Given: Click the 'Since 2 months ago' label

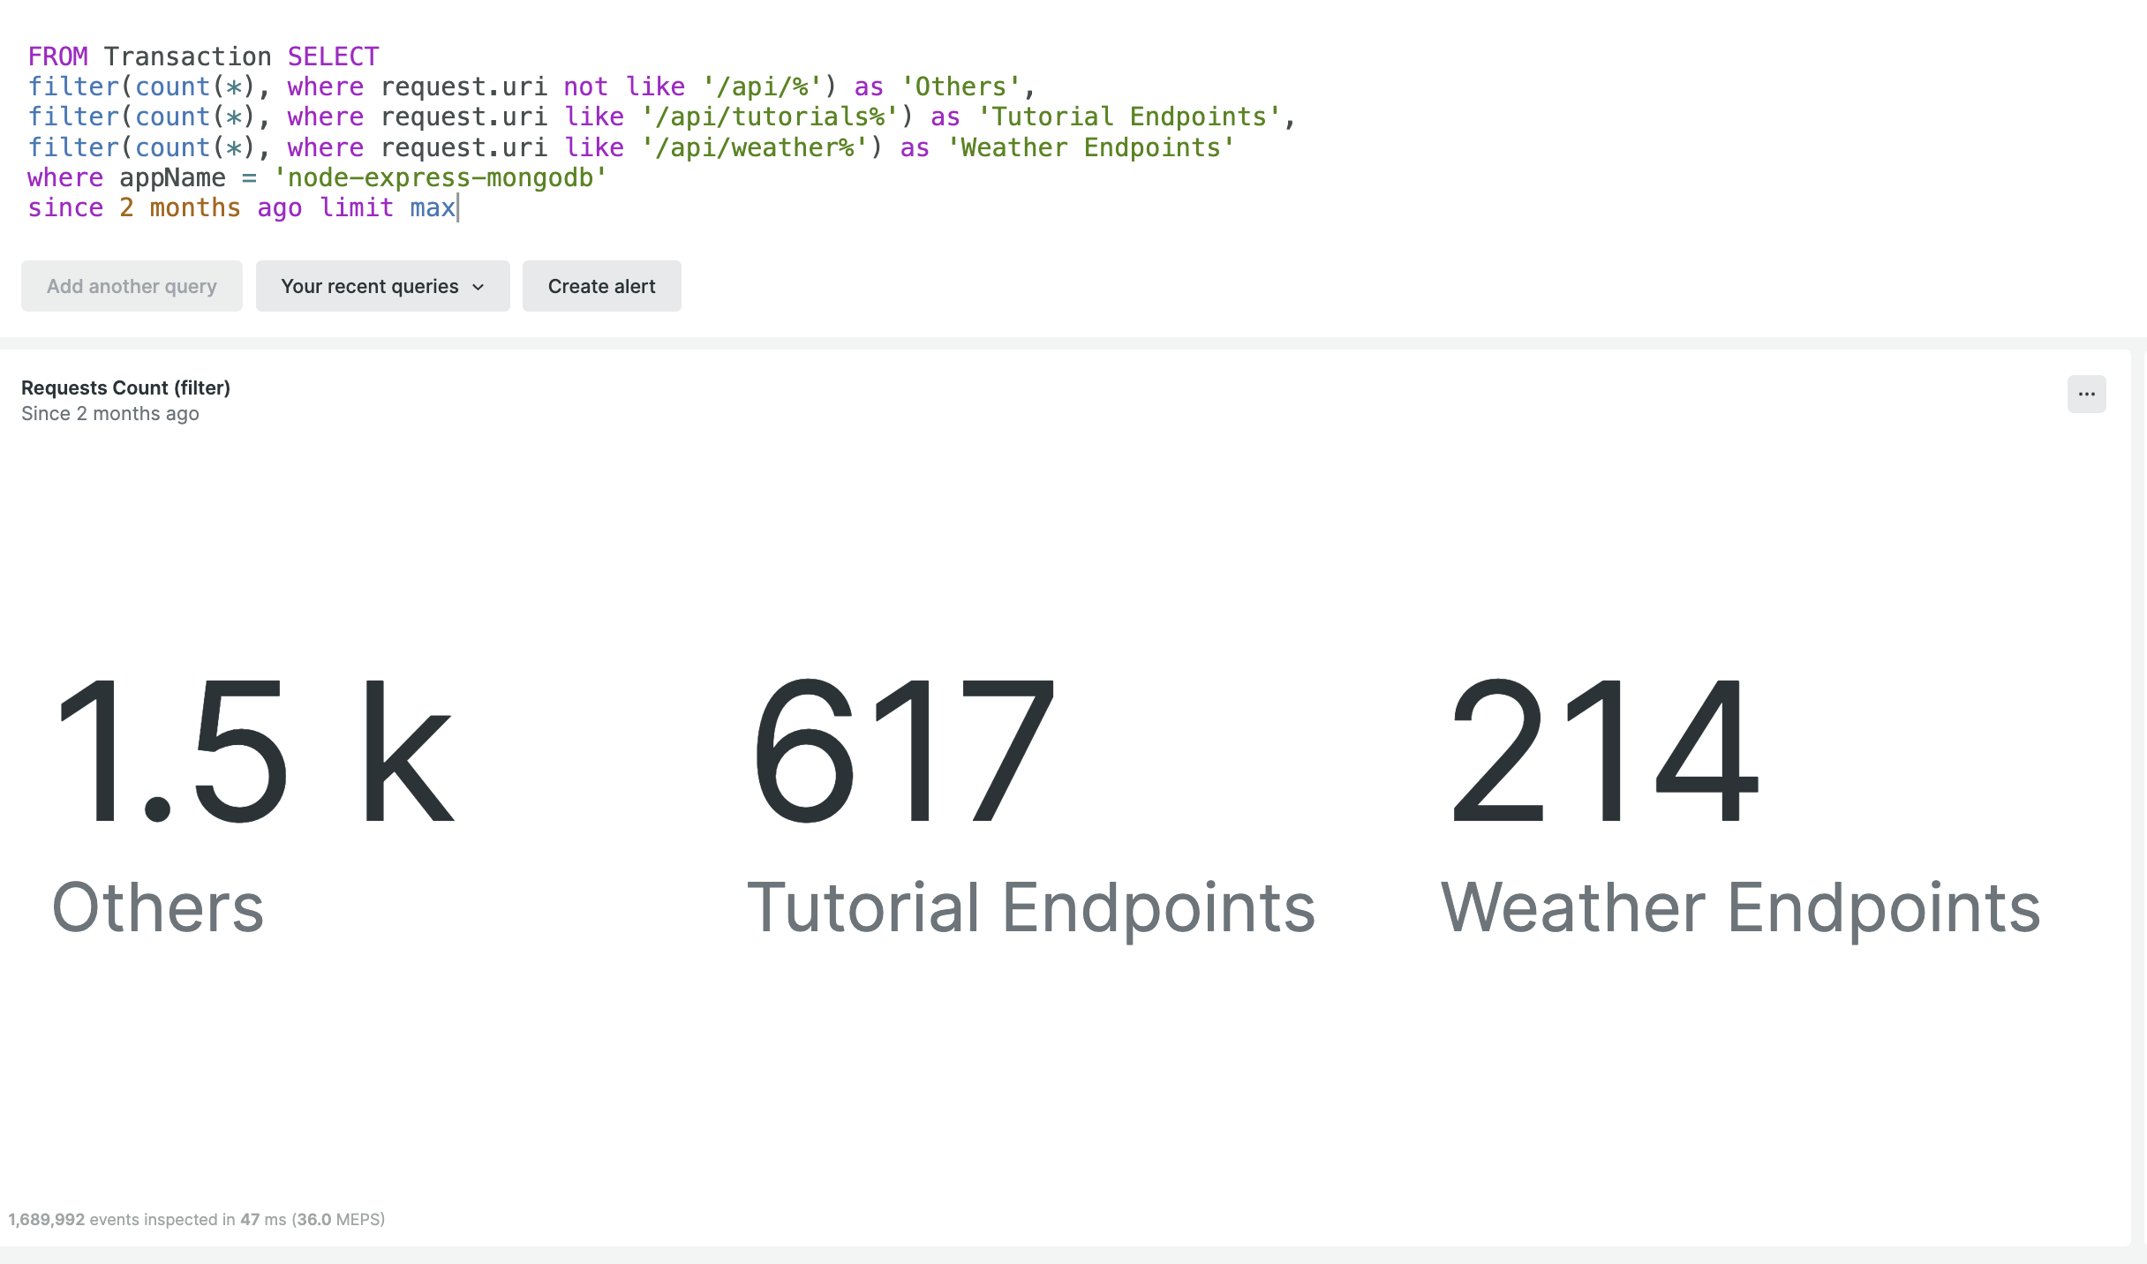Looking at the screenshot, I should pos(109,412).
